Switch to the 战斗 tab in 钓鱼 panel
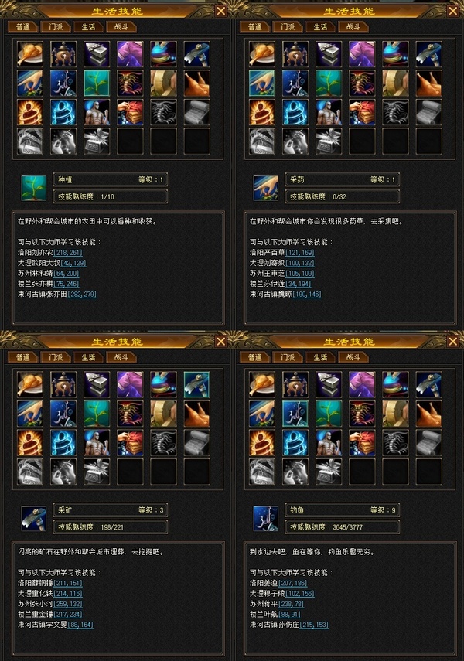 click(x=353, y=357)
